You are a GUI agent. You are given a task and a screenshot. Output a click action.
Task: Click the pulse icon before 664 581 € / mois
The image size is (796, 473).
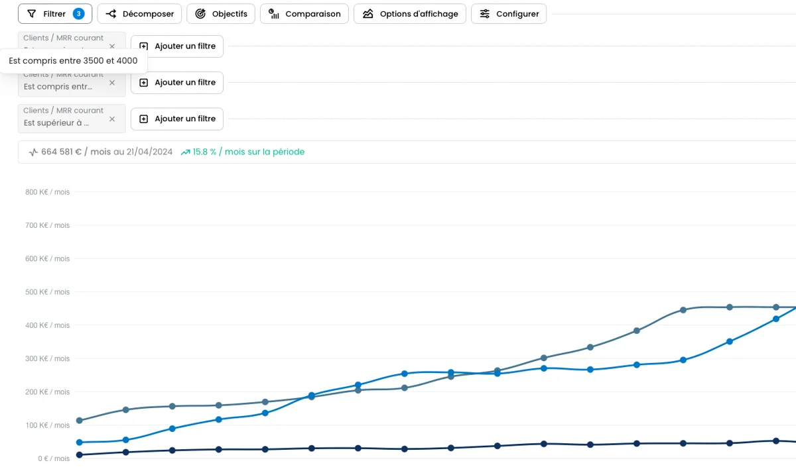33,152
